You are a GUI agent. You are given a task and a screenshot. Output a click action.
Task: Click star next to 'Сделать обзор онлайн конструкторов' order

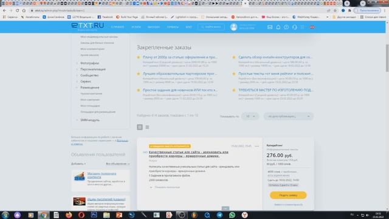point(233,57)
